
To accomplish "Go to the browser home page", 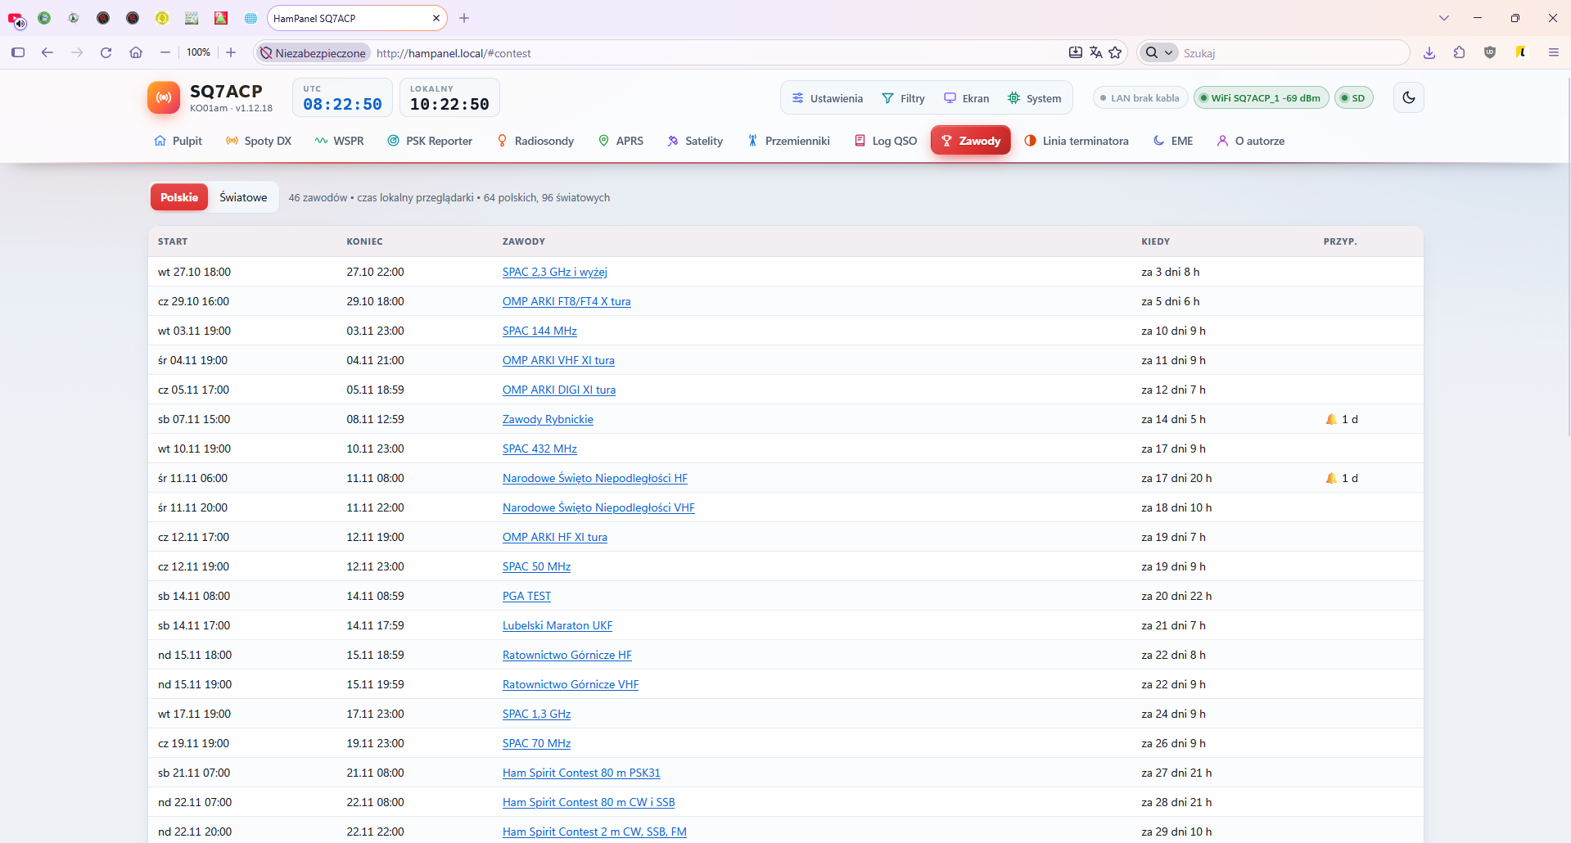I will click(136, 52).
